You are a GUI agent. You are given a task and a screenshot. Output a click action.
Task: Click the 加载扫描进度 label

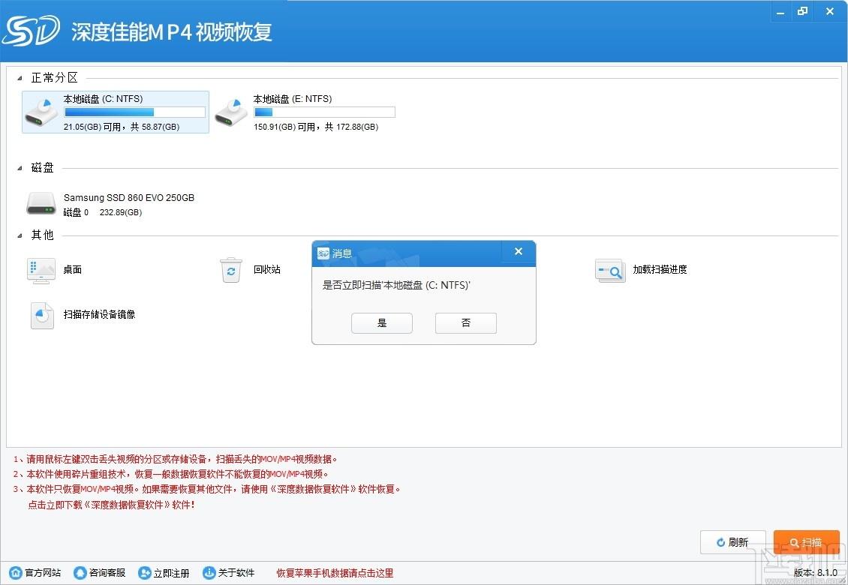point(660,269)
